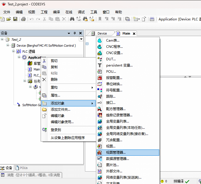Screen dimensions: 201x184
Task: Select 视图管理器... from the submenu
Action: click(x=116, y=152)
